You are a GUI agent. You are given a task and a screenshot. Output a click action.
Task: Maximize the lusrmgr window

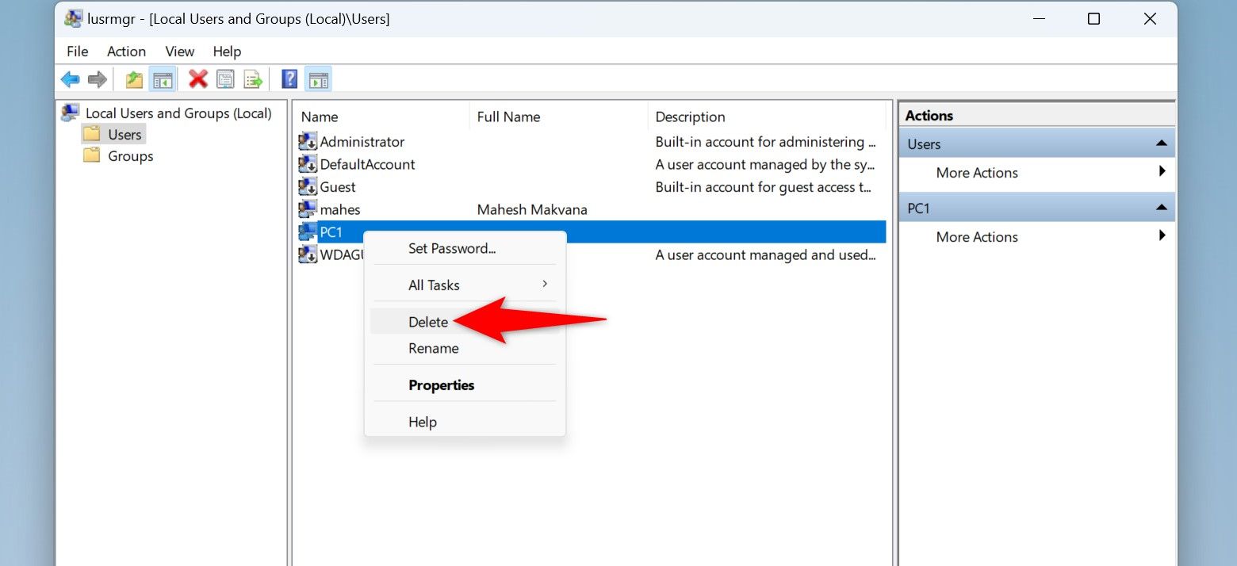(1093, 18)
